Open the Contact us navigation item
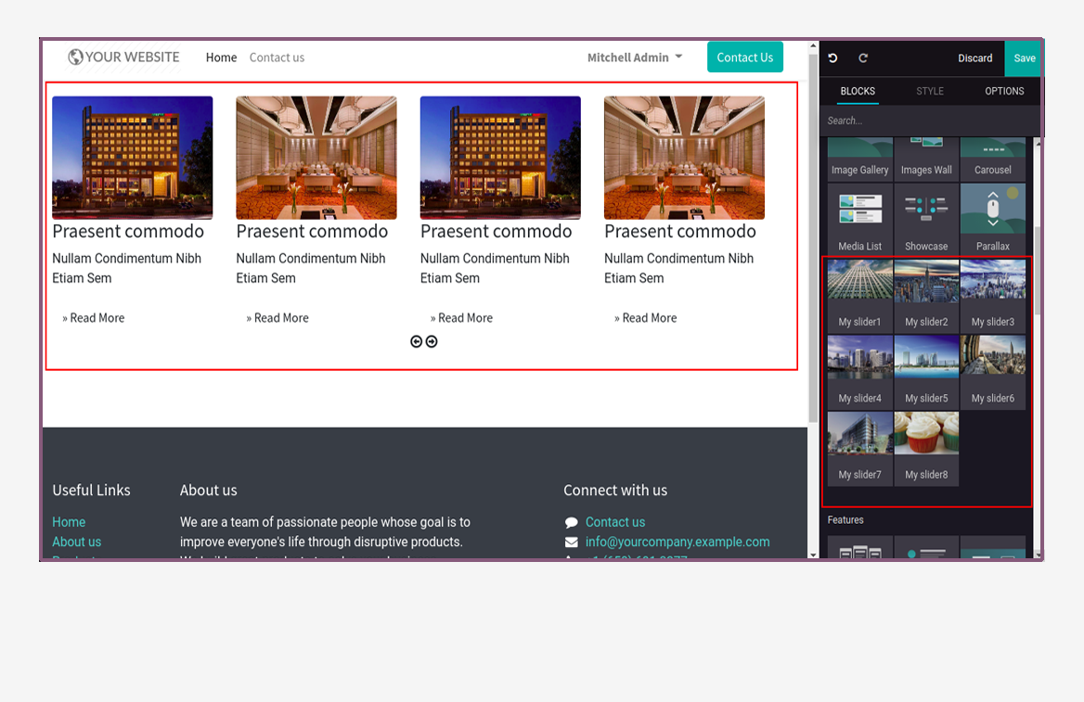Viewport: 1084px width, 702px height. pos(277,57)
